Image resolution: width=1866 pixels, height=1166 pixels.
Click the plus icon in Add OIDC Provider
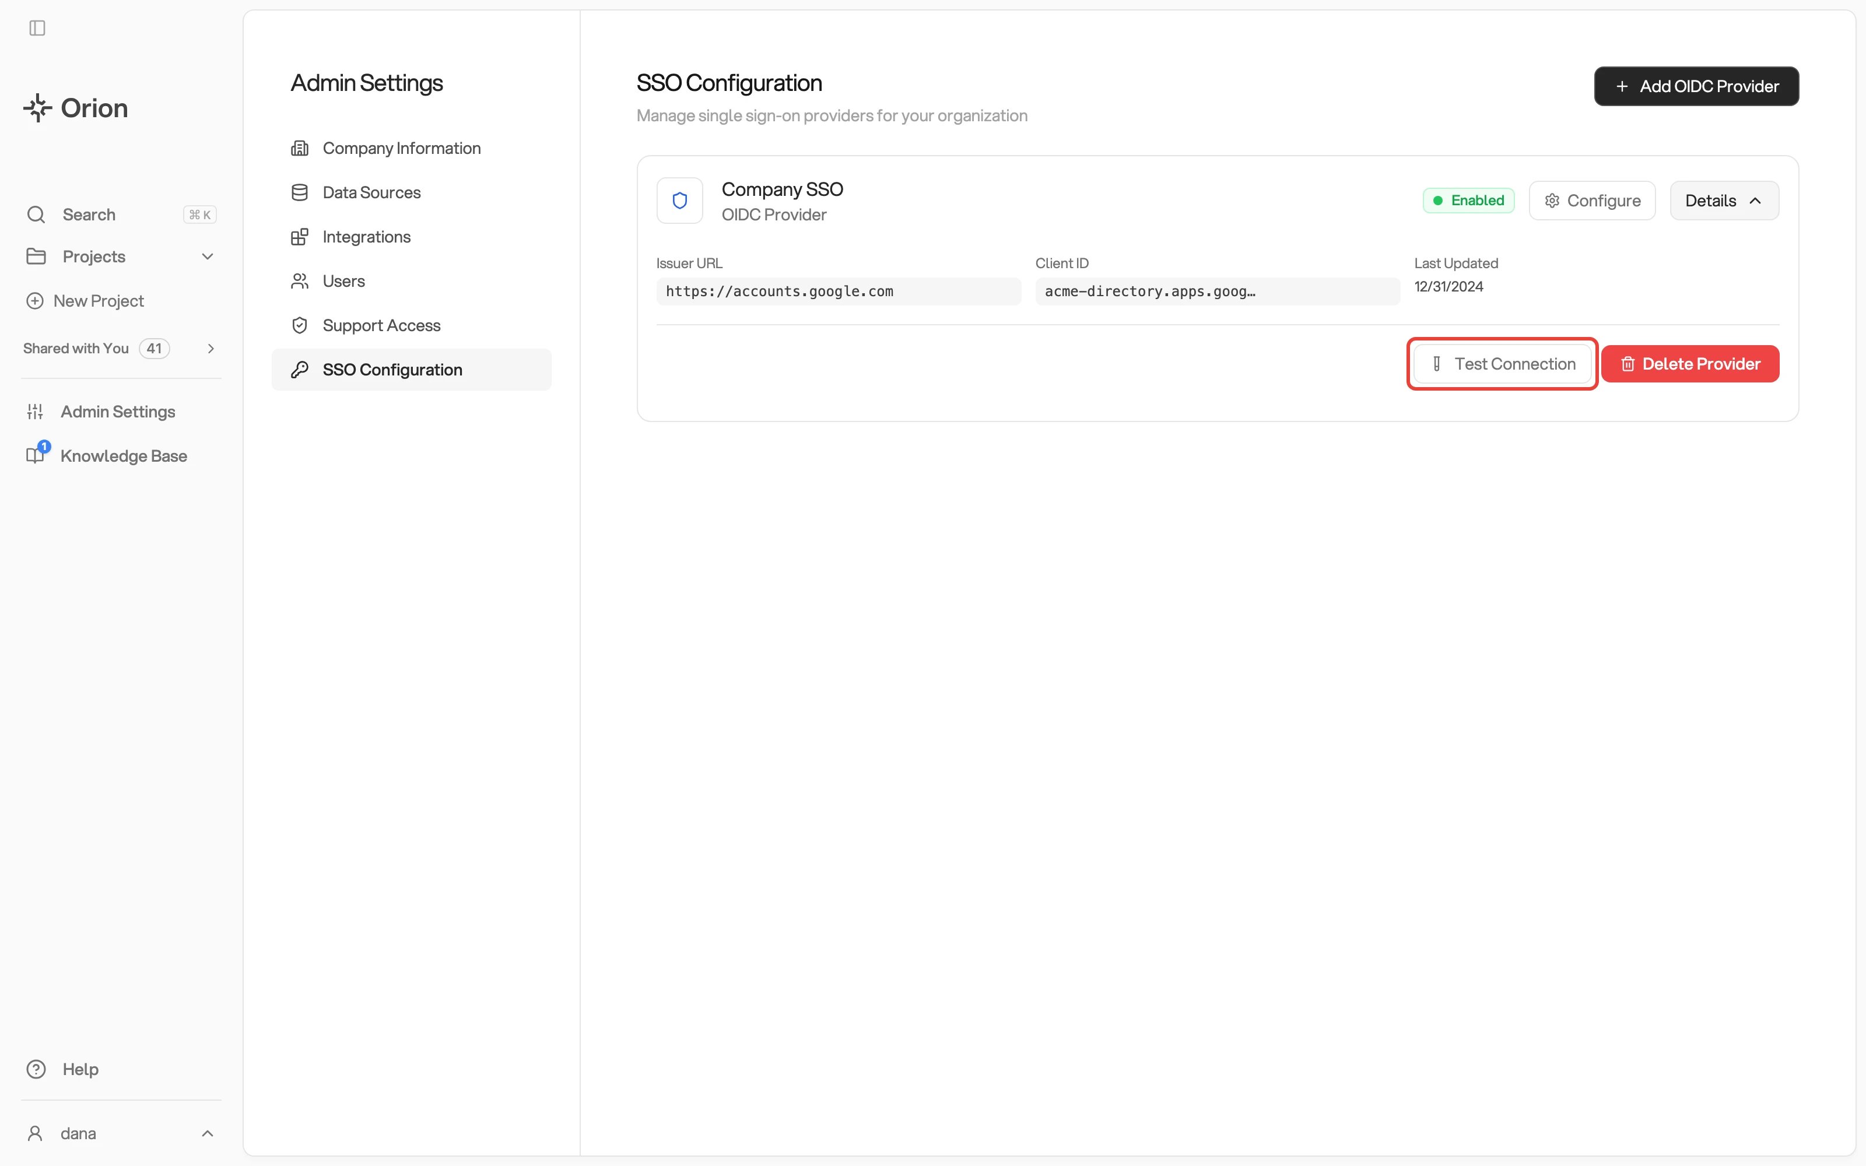pos(1622,86)
